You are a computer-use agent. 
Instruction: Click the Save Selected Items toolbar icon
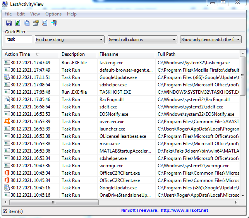point(9,23)
